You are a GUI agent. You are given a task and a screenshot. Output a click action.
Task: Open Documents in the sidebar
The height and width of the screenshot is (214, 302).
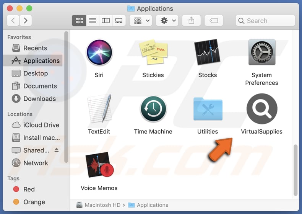(33, 86)
